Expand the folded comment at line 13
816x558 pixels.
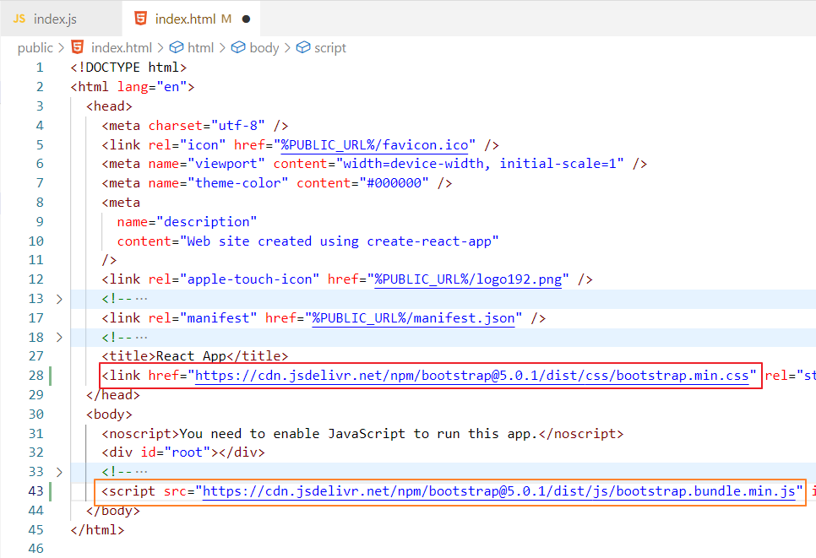pos(58,299)
